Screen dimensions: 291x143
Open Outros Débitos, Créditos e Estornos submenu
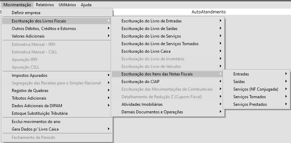pos(44,29)
